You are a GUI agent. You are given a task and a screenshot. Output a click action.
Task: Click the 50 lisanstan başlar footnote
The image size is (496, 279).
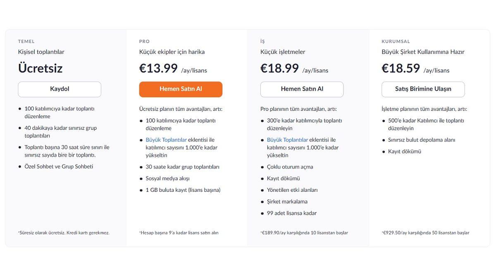click(x=425, y=232)
